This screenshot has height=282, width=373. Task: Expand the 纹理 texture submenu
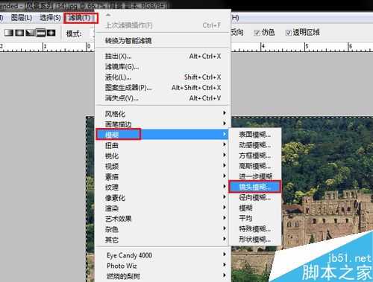point(163,187)
